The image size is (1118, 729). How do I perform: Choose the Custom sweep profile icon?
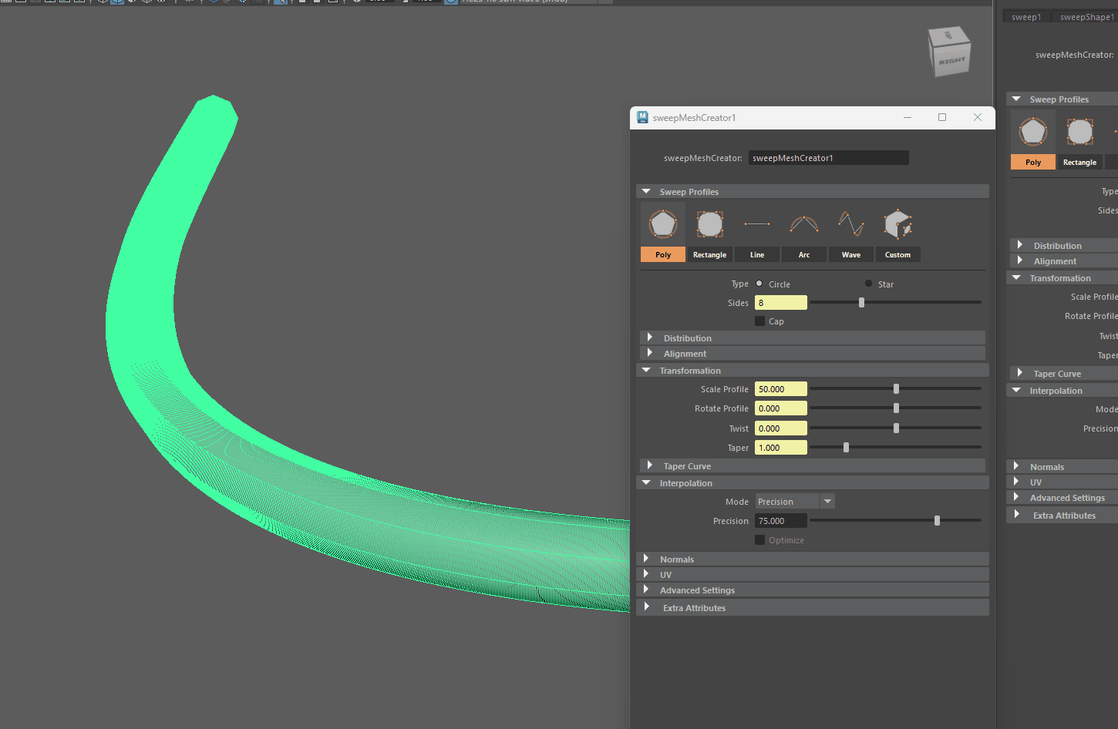[898, 225]
